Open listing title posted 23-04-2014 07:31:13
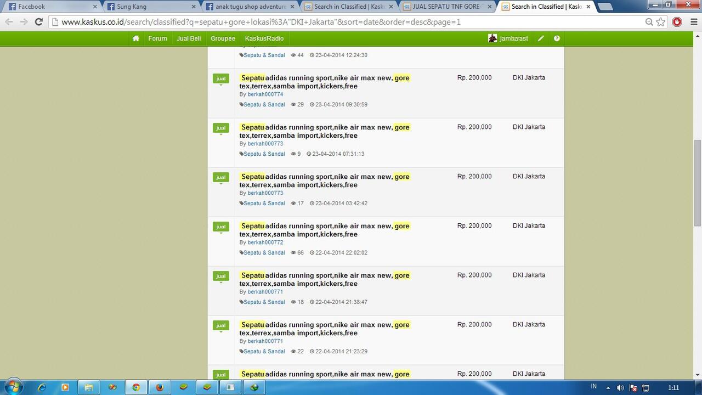The height and width of the screenshot is (395, 702). click(325, 131)
